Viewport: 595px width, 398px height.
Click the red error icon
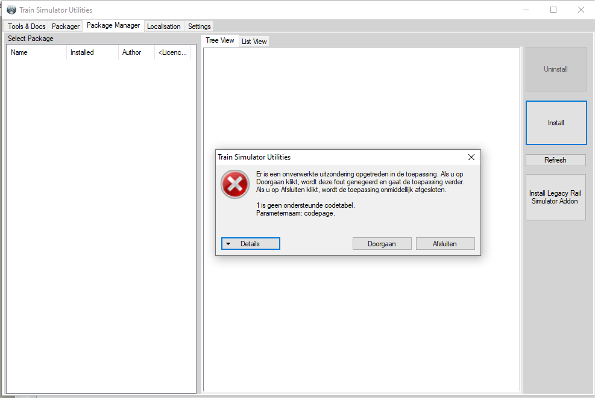pos(235,184)
